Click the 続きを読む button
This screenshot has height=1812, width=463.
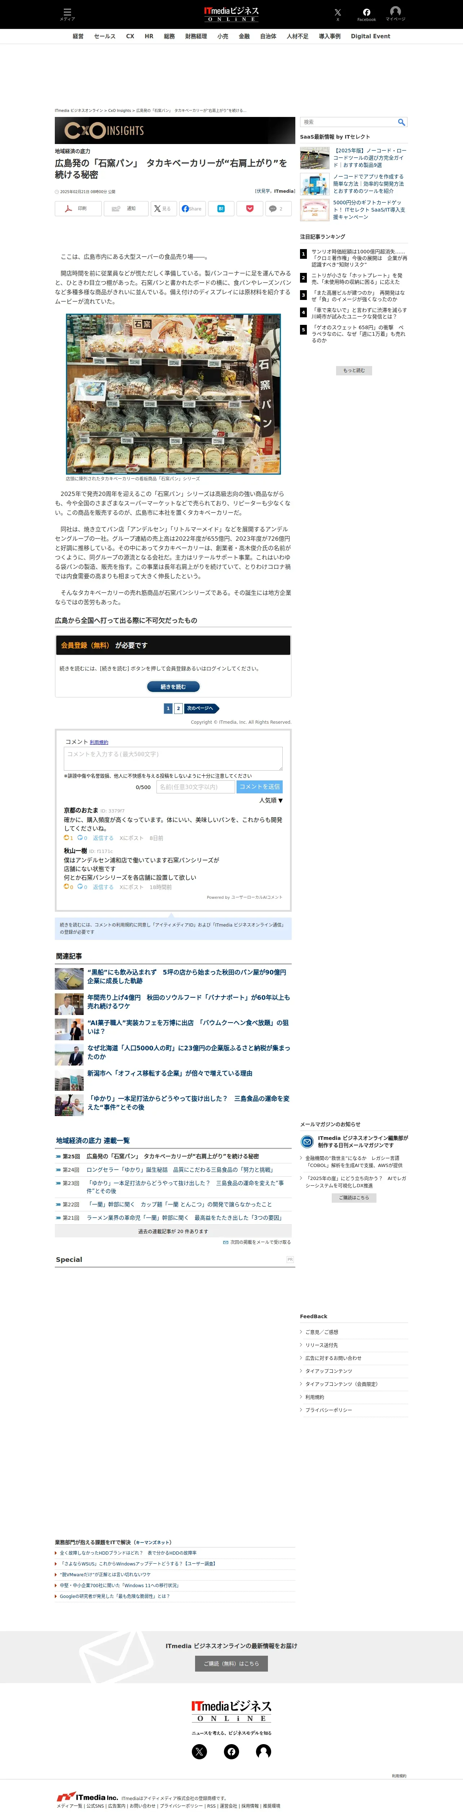173,687
